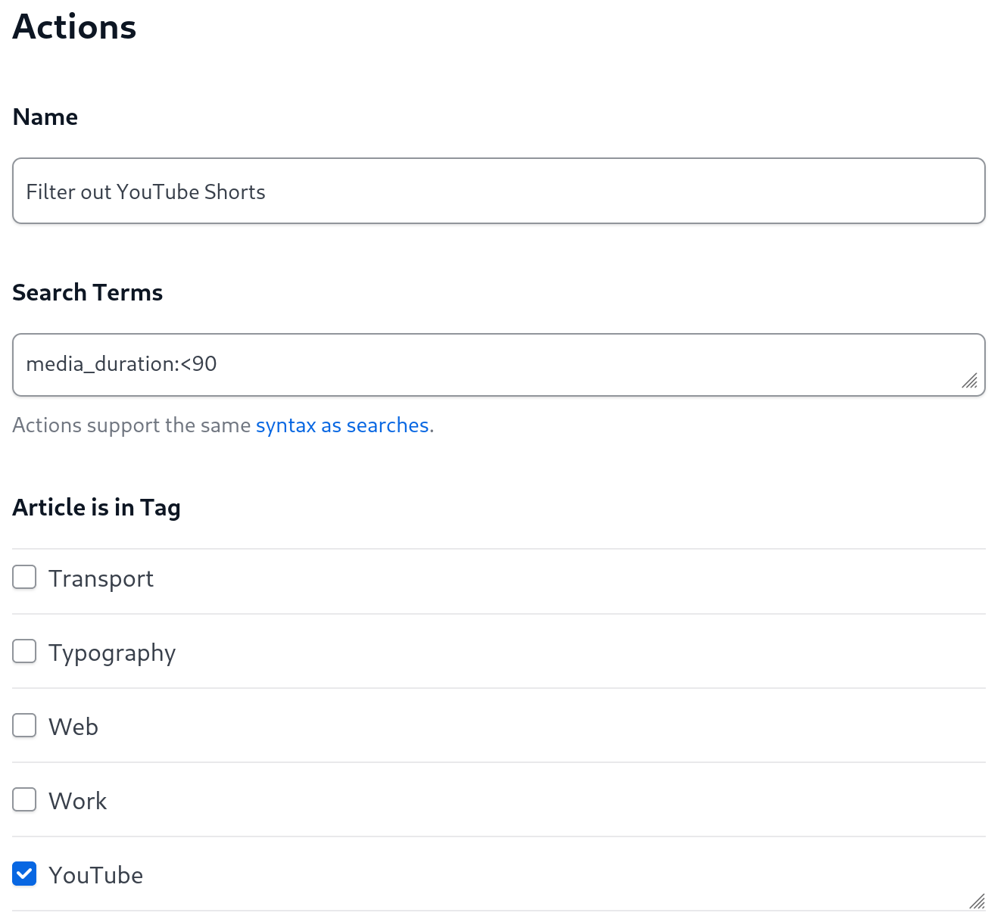Focus the Search Terms text area
This screenshot has height=922, width=1007.
499,365
